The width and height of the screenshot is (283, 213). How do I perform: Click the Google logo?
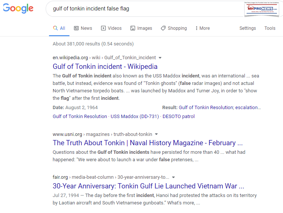point(18,9)
